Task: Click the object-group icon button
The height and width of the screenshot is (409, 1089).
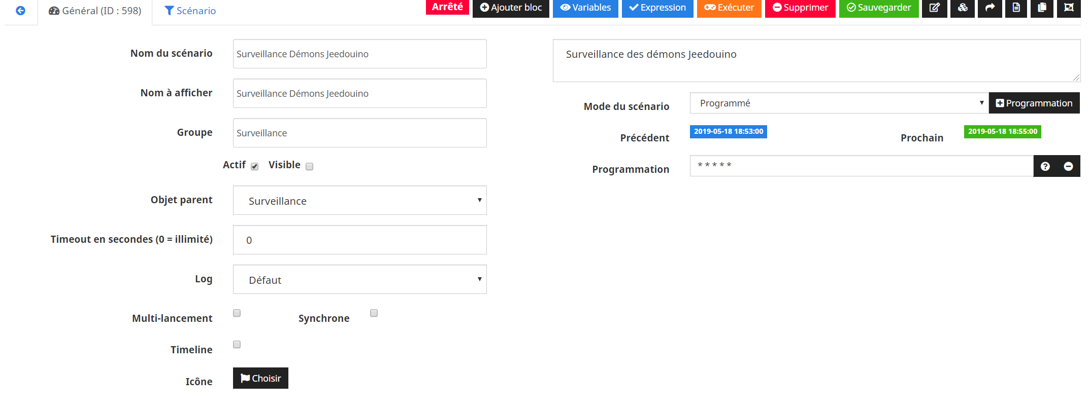Action: coord(1069,8)
